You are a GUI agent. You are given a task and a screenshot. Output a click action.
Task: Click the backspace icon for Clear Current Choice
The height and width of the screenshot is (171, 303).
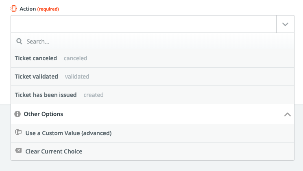pos(18,150)
